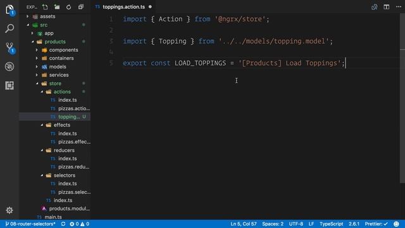Click the Open Changes icon in editor title
The height and width of the screenshot is (228, 405).
[374, 7]
